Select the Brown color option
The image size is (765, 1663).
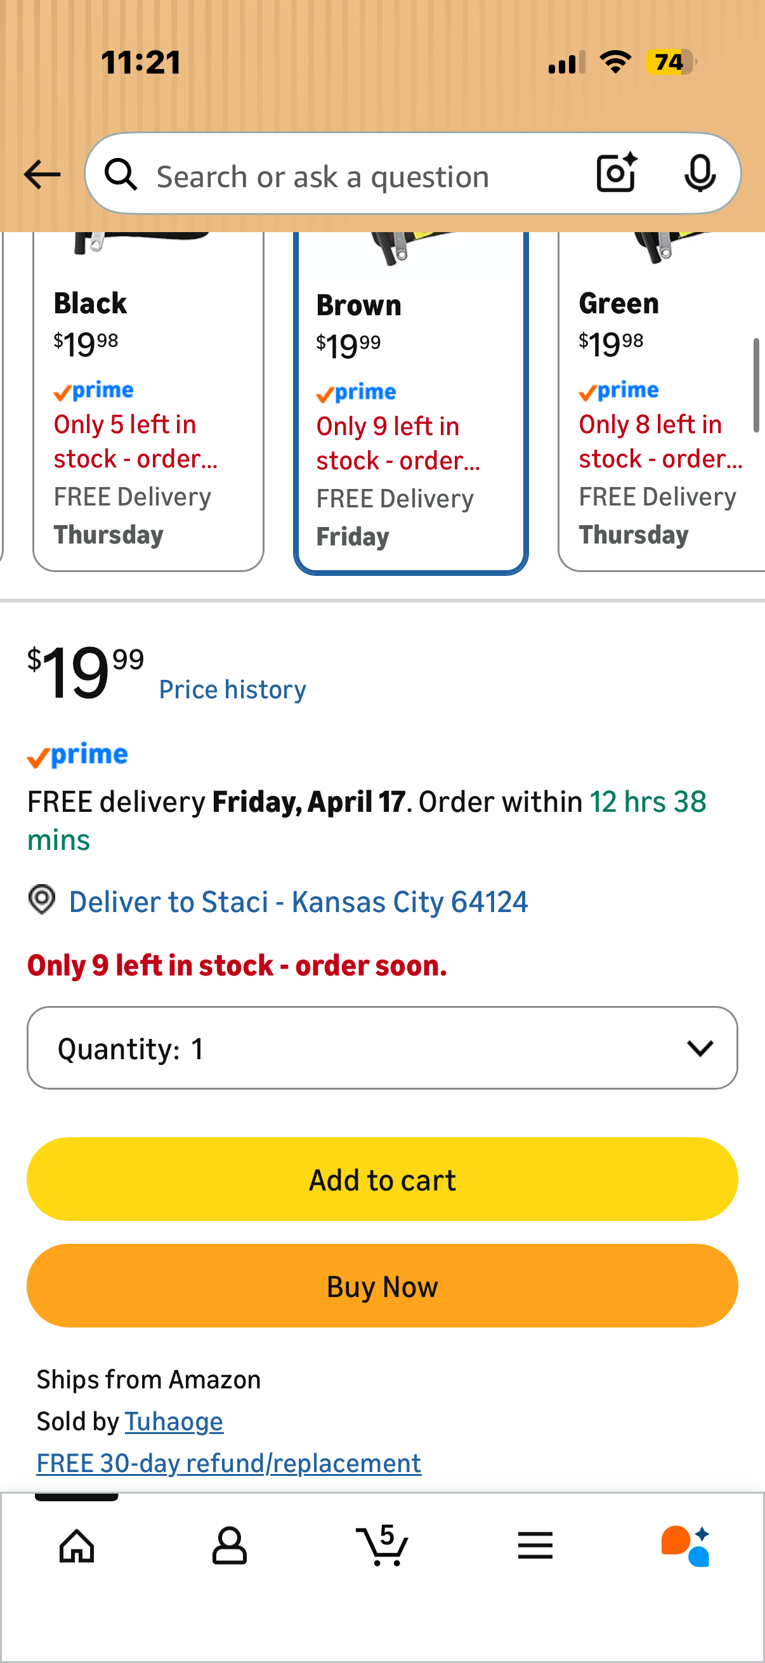point(411,401)
